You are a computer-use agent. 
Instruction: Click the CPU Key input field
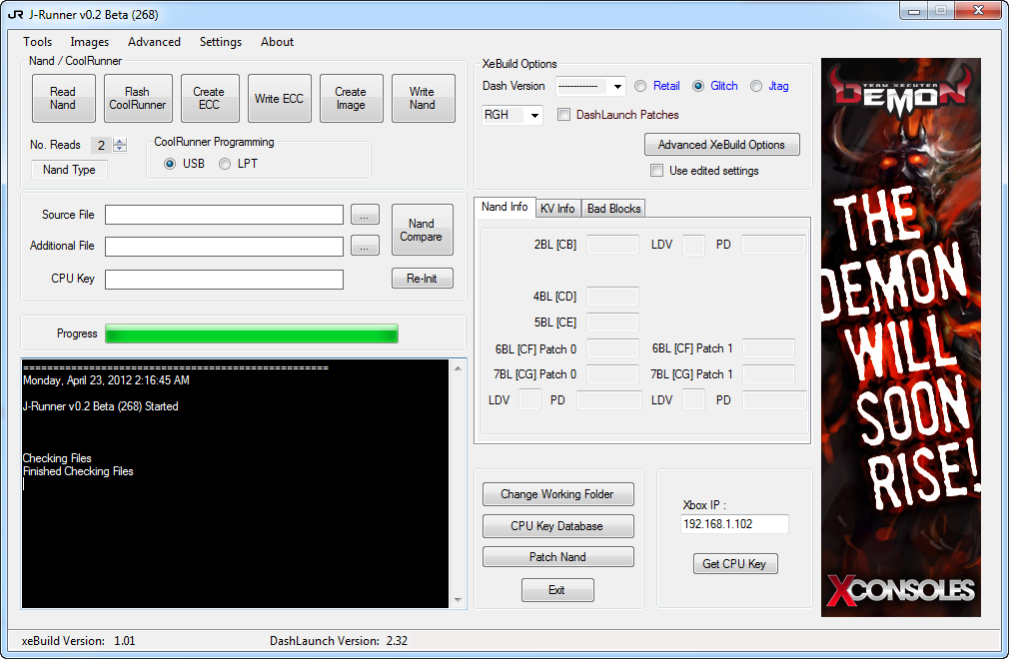[224, 280]
